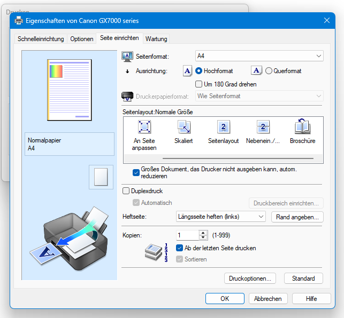Switch to the Optionen tab
This screenshot has height=318, width=344.
tap(82, 39)
